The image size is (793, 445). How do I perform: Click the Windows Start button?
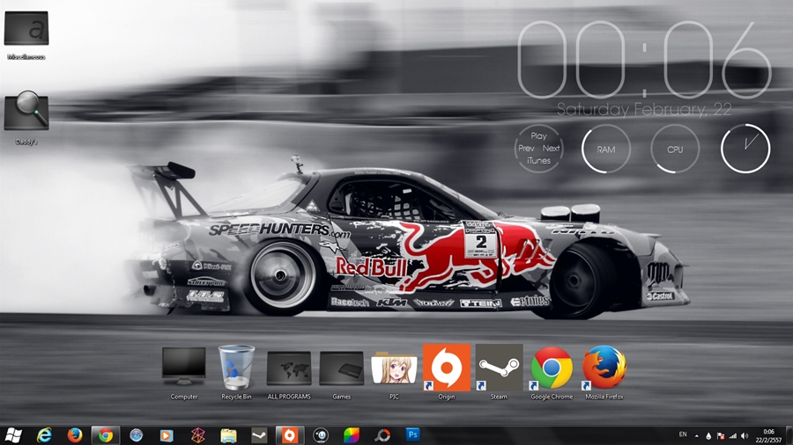point(13,435)
